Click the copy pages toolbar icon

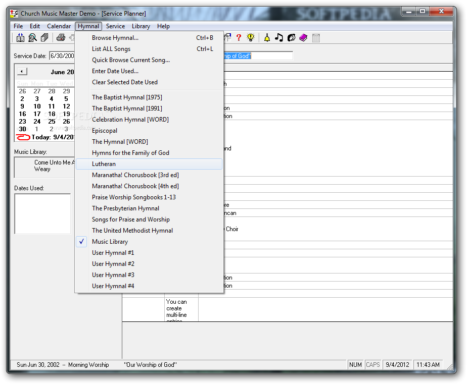coord(44,38)
